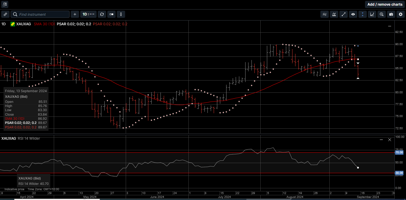The height and width of the screenshot is (200, 406).
Task: Click the XAUXAG instrument label
Action: click(x=23, y=24)
